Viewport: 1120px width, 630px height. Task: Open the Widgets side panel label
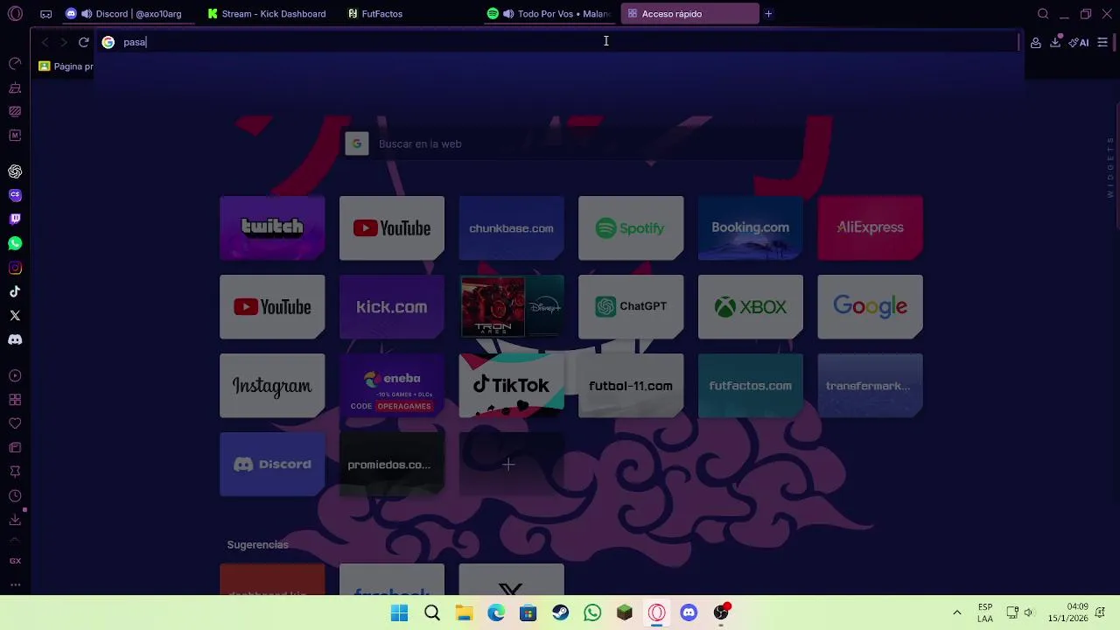1110,167
